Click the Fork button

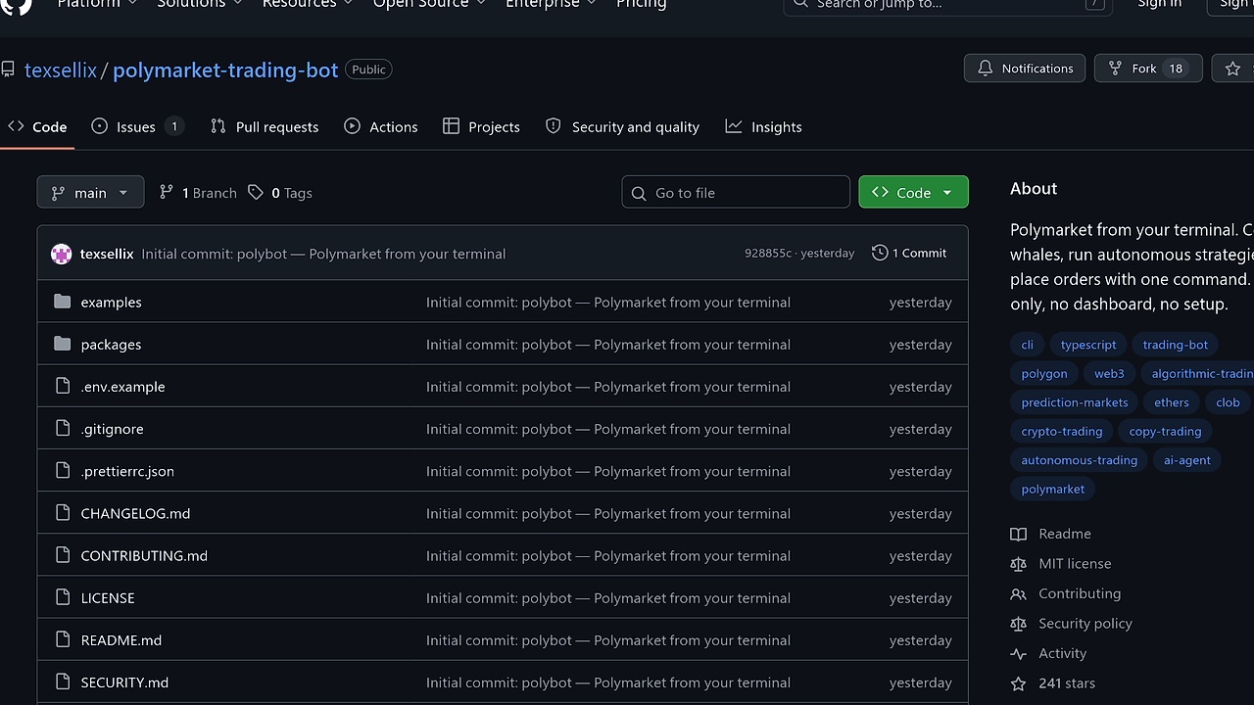click(1148, 68)
